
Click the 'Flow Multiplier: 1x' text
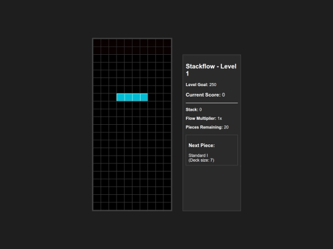coord(203,119)
